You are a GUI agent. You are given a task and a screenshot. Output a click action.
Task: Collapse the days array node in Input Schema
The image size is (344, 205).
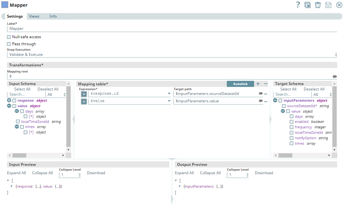(x=17, y=111)
